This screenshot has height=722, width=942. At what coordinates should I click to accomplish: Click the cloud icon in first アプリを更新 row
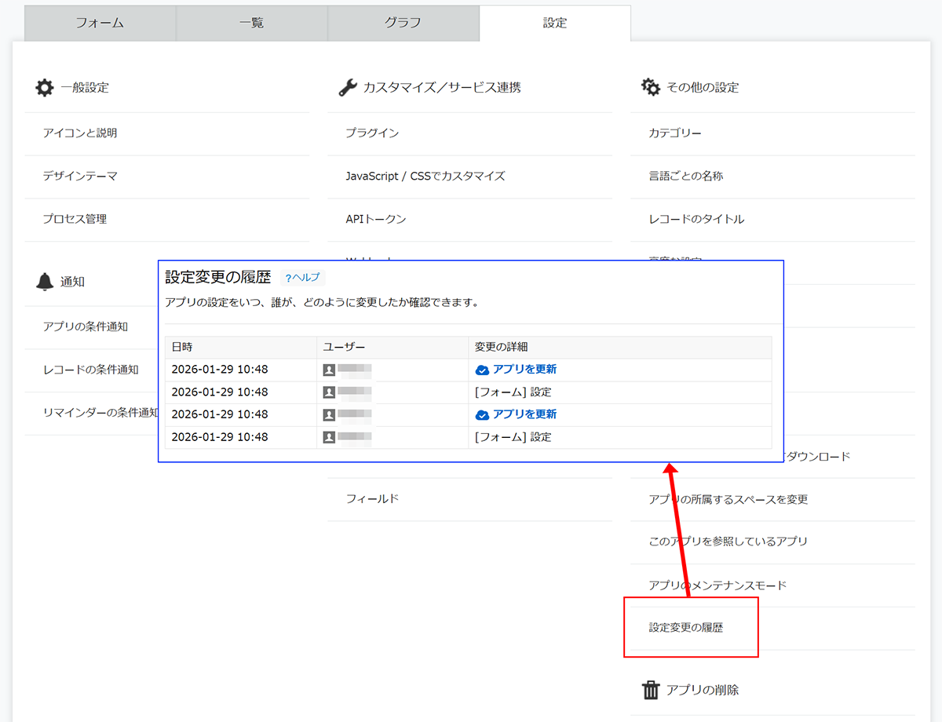coord(482,370)
